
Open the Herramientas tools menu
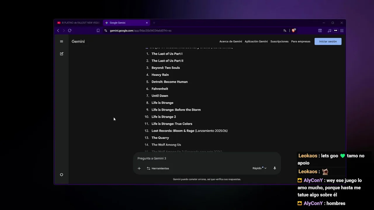pos(158,168)
